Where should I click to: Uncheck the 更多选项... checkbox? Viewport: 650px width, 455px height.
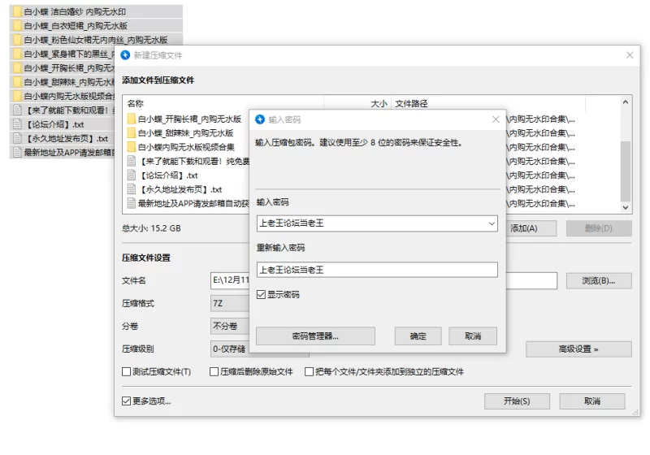click(127, 401)
